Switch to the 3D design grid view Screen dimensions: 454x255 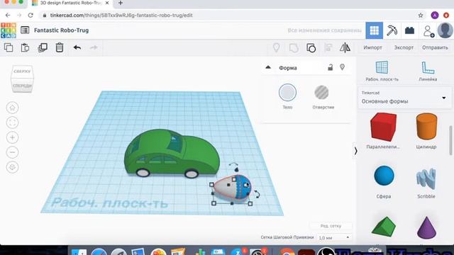[374, 30]
